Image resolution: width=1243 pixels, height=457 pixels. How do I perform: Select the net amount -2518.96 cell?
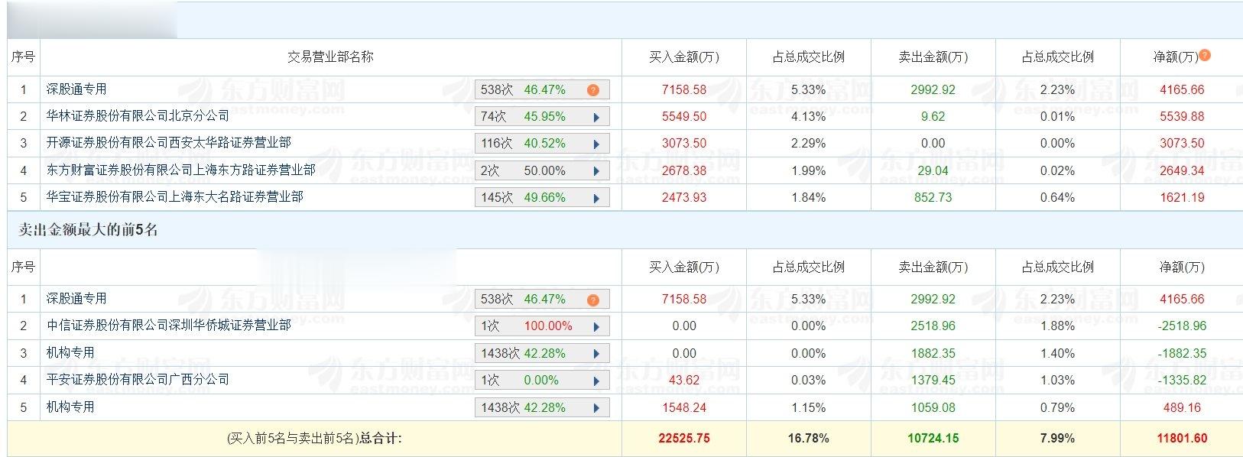point(1182,326)
